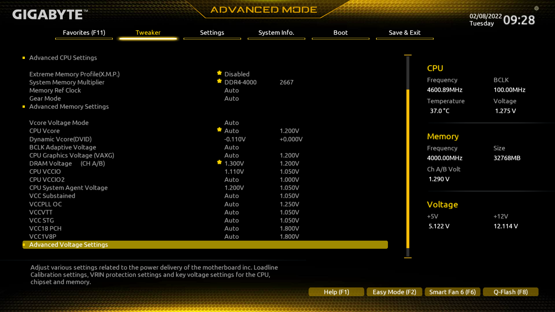Change the Extreme Memory Profile Disabled value

237,74
